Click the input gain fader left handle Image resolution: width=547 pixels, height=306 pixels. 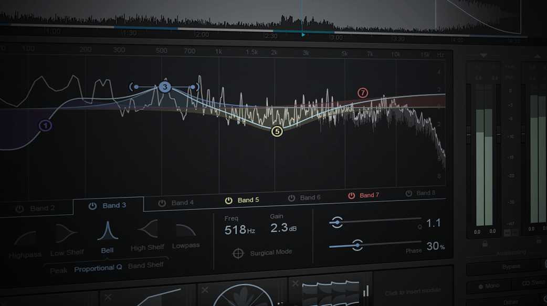click(x=468, y=134)
